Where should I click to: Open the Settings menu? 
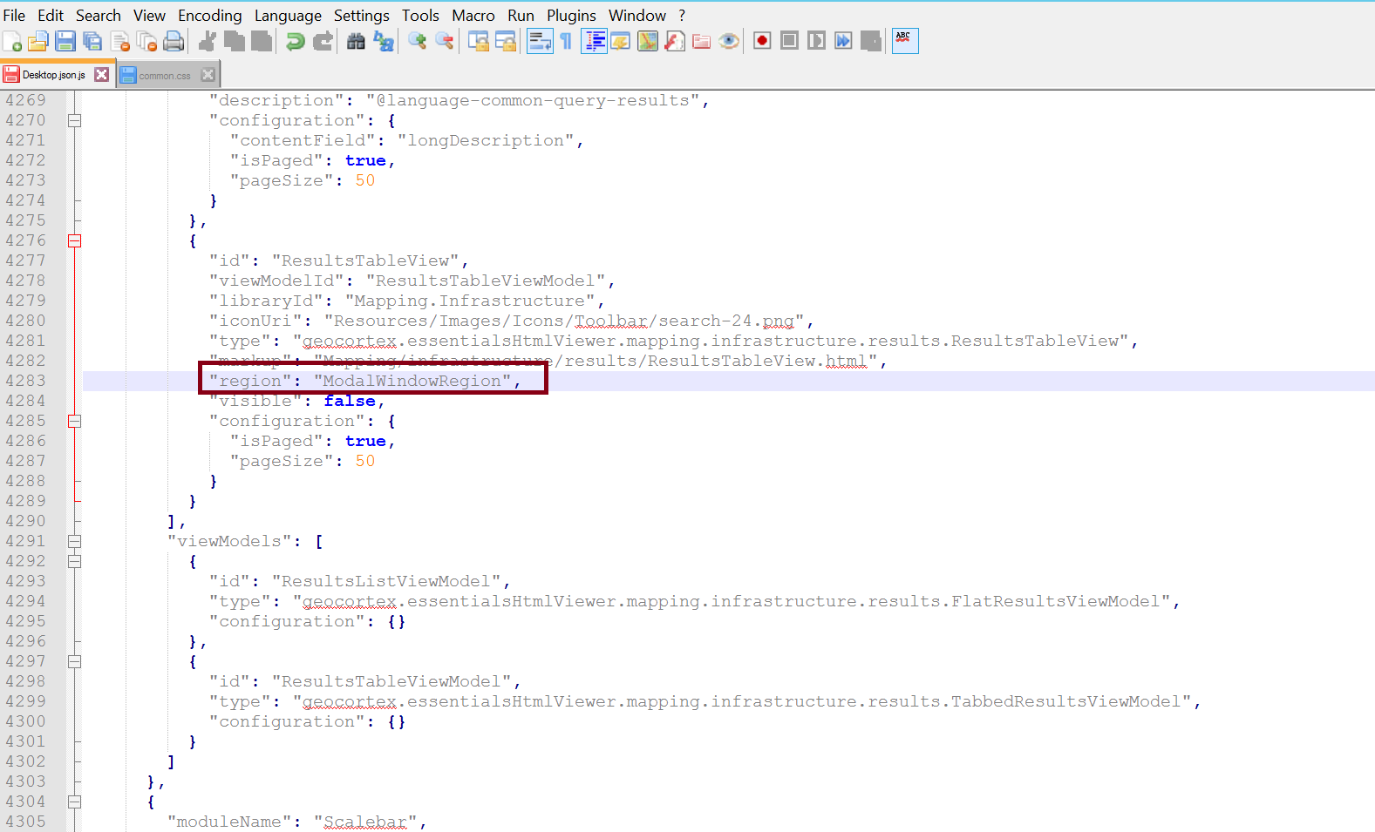[x=362, y=16]
